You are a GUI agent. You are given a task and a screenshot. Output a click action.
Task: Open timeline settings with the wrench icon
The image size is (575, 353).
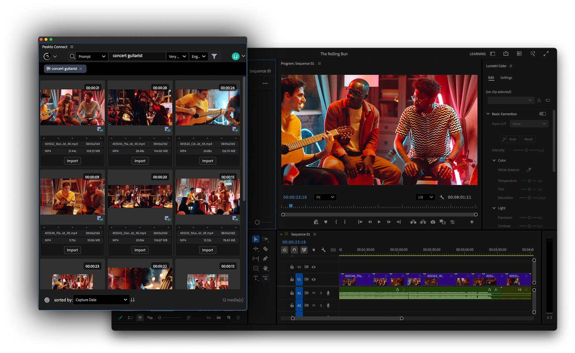click(x=324, y=250)
